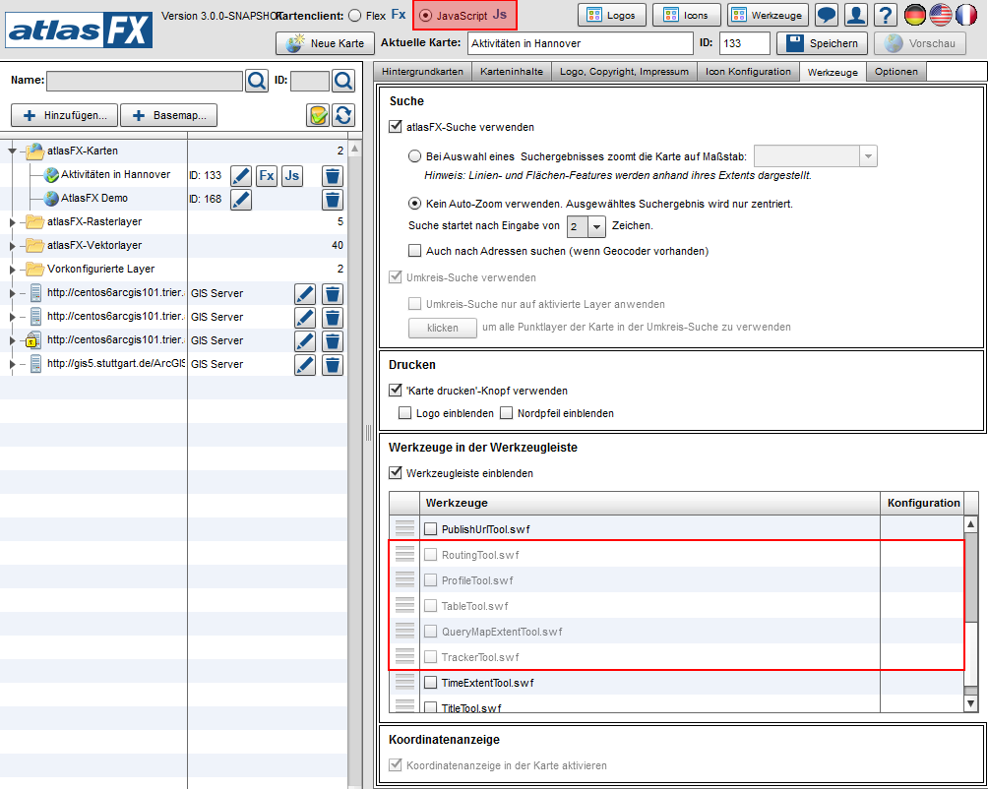Open the chat speech bubble icon
Image resolution: width=988 pixels, height=789 pixels.
tap(826, 15)
